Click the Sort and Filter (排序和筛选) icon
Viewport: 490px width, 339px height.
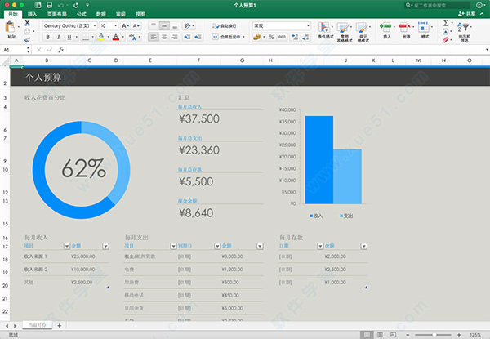(x=465, y=29)
